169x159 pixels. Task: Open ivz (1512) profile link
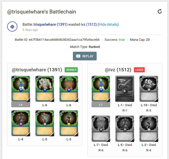point(89,24)
